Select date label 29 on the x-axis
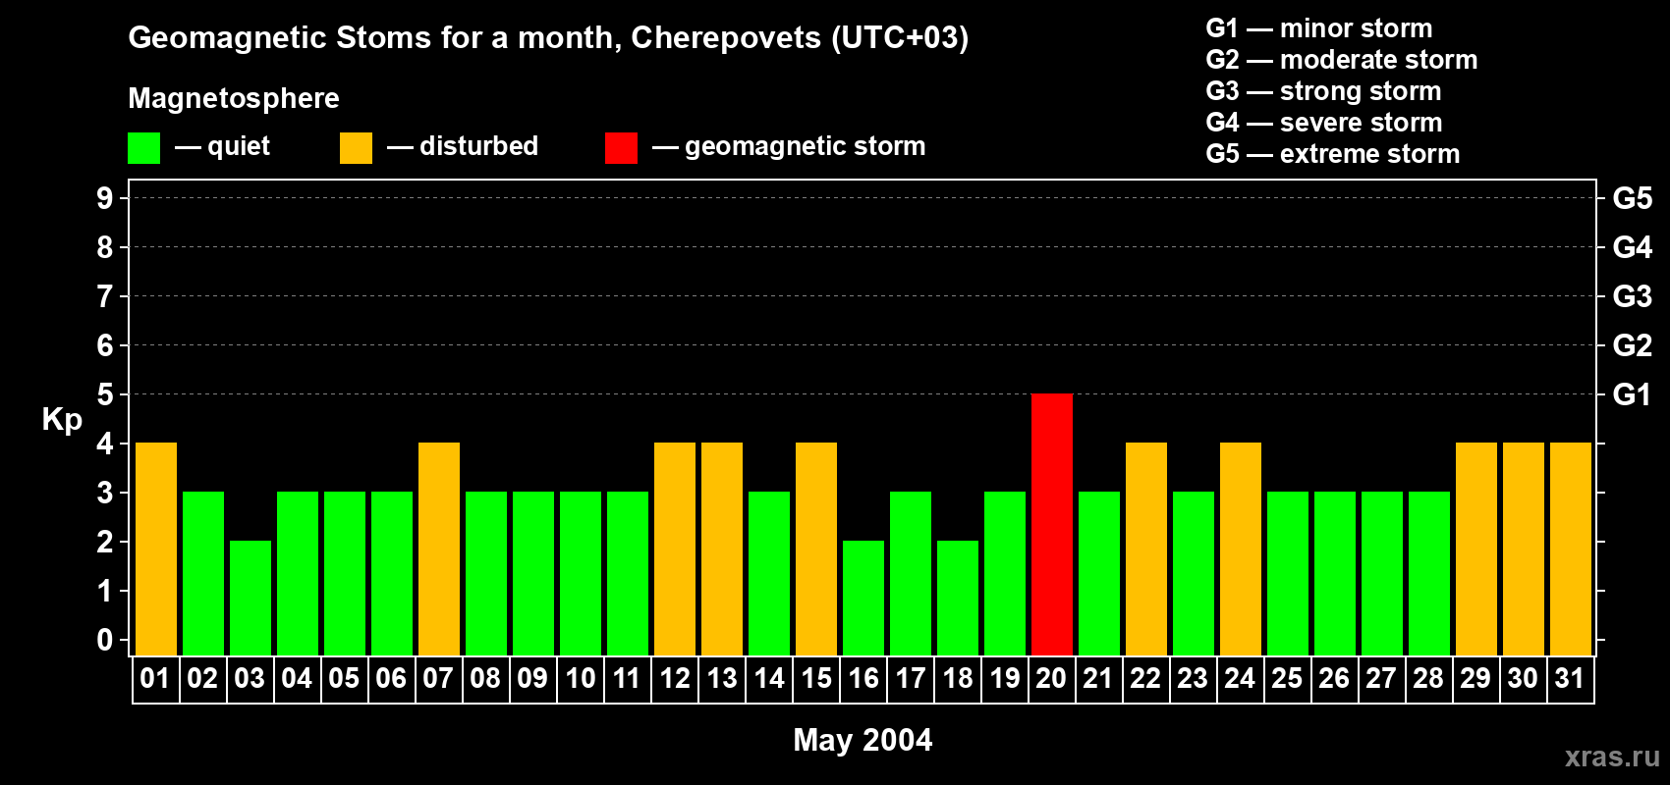 click(1475, 679)
